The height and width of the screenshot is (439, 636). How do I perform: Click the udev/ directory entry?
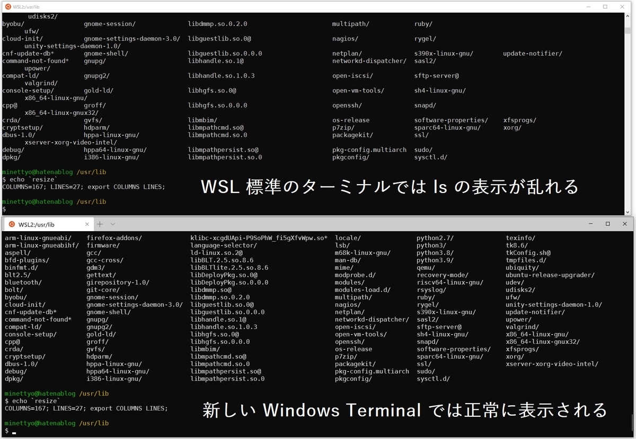pyautogui.click(x=515, y=282)
